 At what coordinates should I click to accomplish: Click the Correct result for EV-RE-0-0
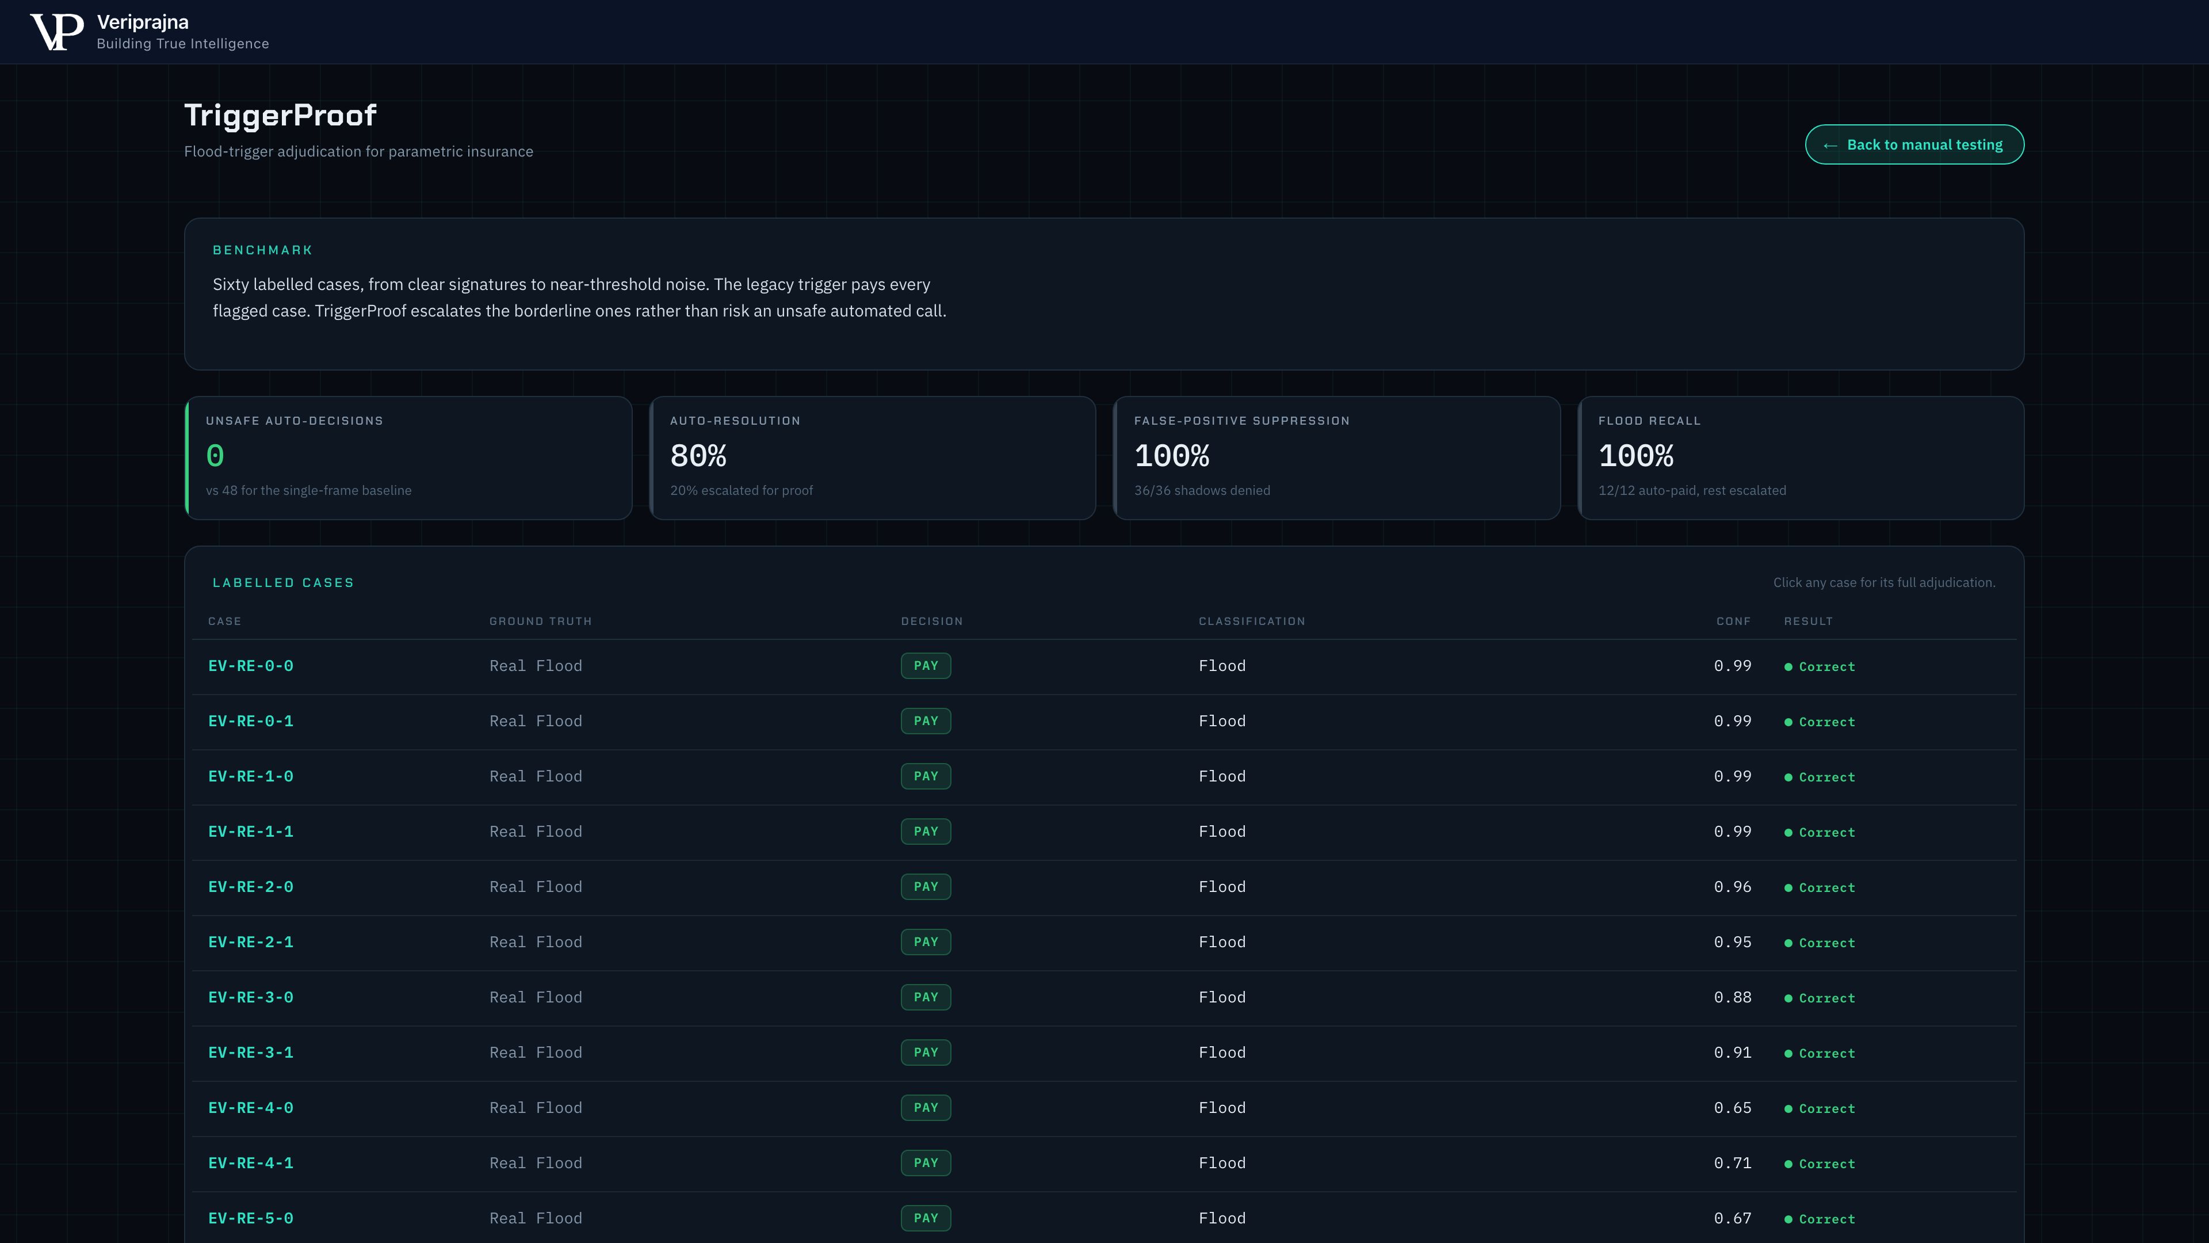1820,668
